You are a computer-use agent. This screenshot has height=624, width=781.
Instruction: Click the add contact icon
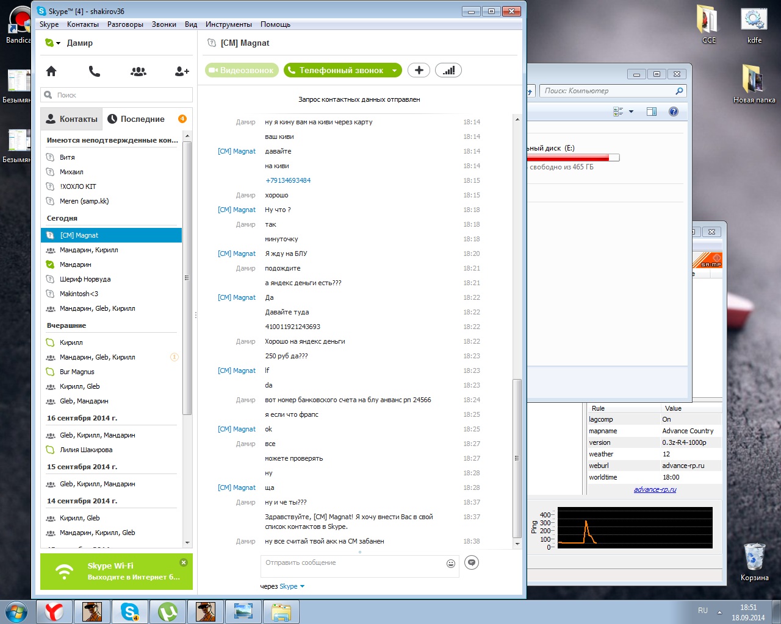(x=182, y=71)
